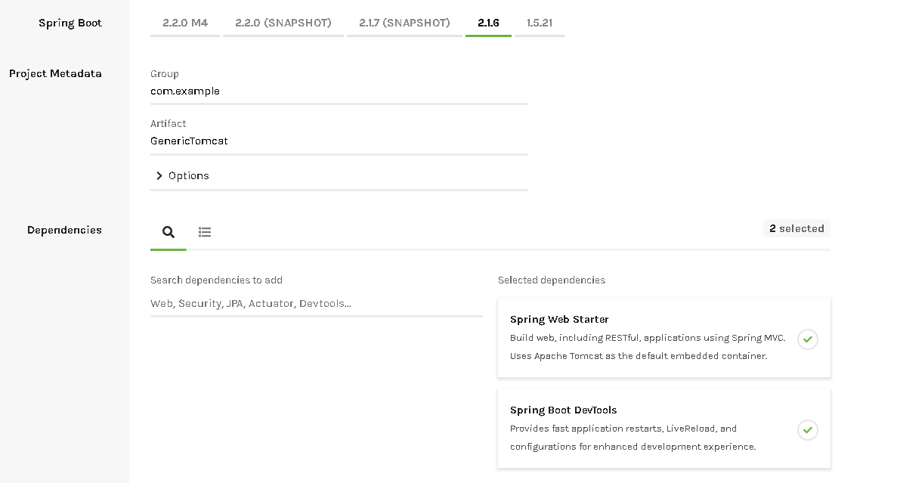Image resolution: width=897 pixels, height=483 pixels.
Task: Uncheck the Spring Boot DevTools checkmark
Action: click(x=807, y=430)
